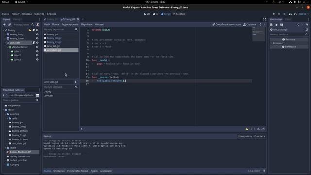Click the instance scene link icon in Scene dock
This screenshot has width=311, height=175.
pyautogui.click(x=10, y=25)
